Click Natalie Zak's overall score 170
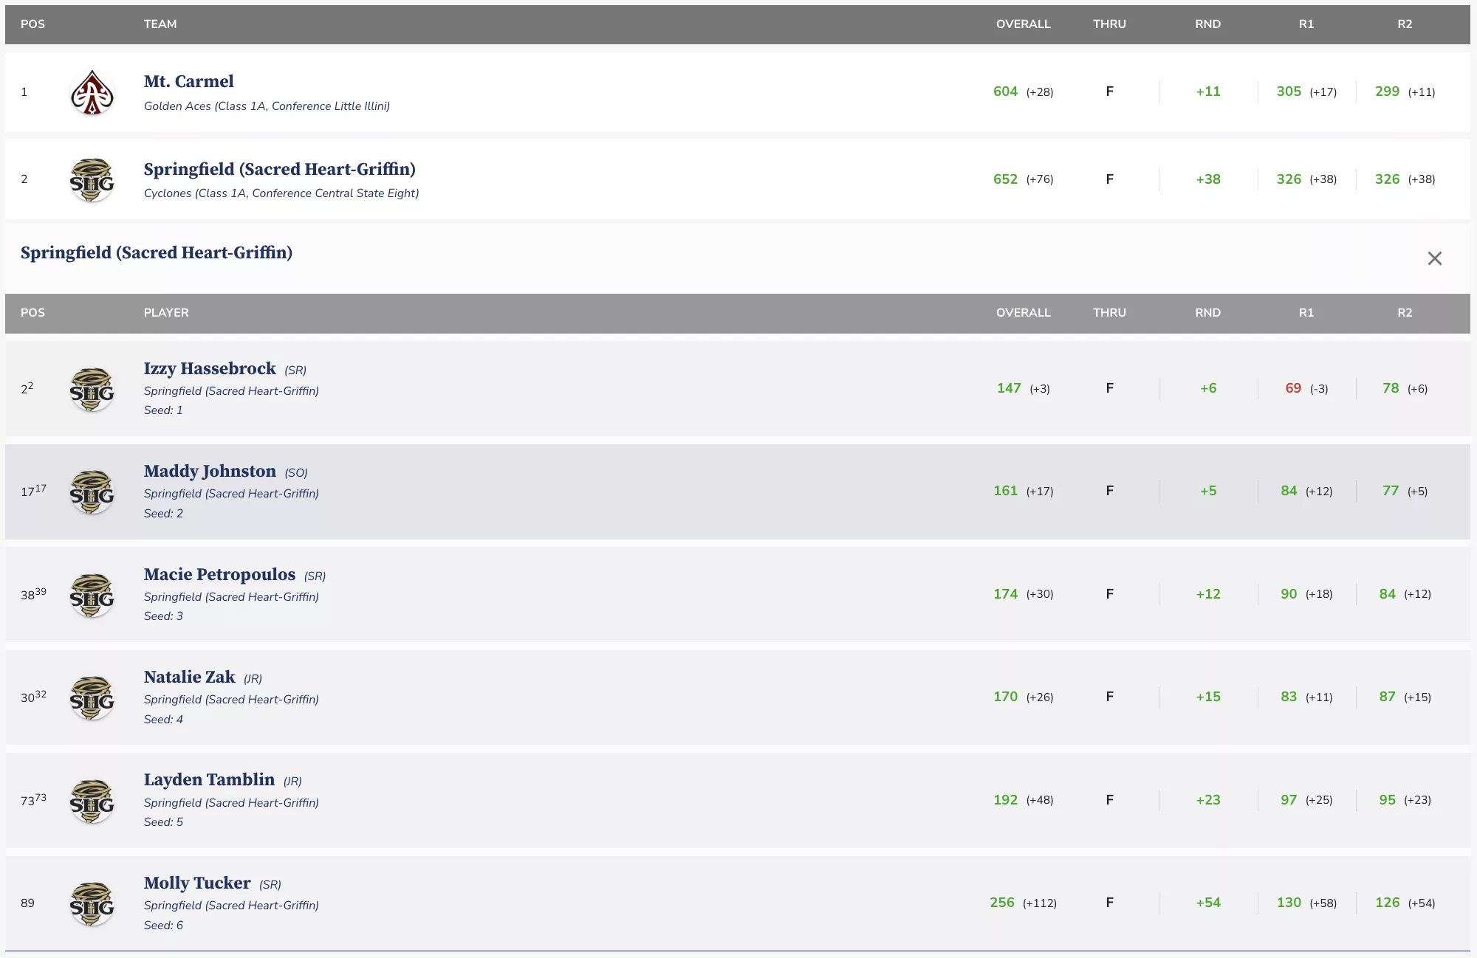The image size is (1477, 958). tap(1005, 697)
